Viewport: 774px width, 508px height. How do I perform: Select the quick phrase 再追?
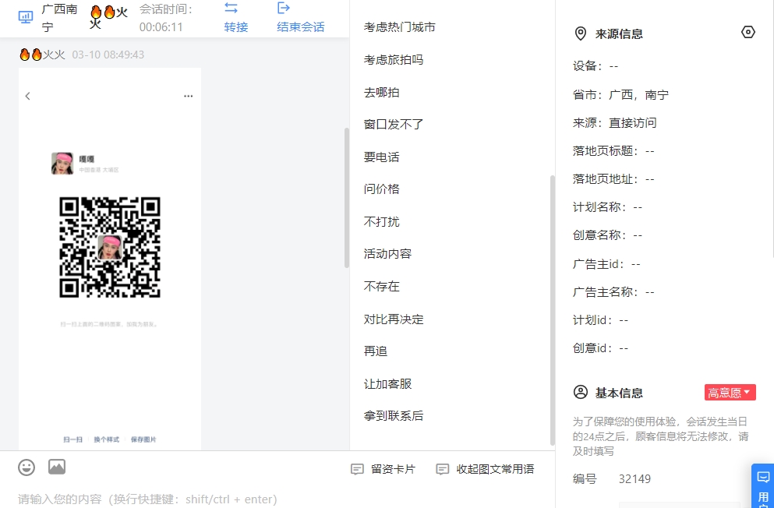(376, 351)
